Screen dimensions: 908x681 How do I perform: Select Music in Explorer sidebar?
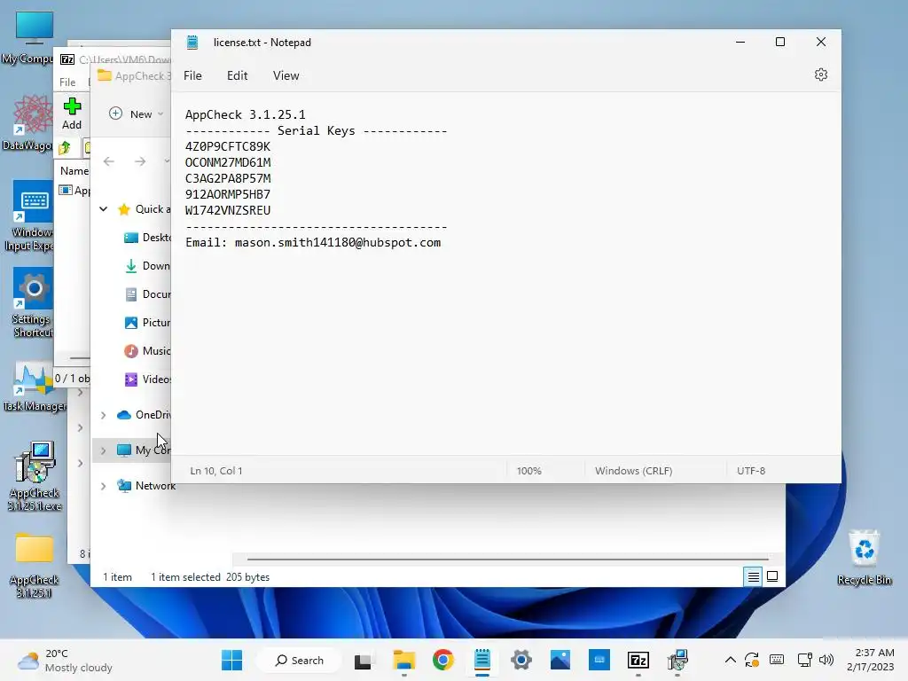(148, 351)
